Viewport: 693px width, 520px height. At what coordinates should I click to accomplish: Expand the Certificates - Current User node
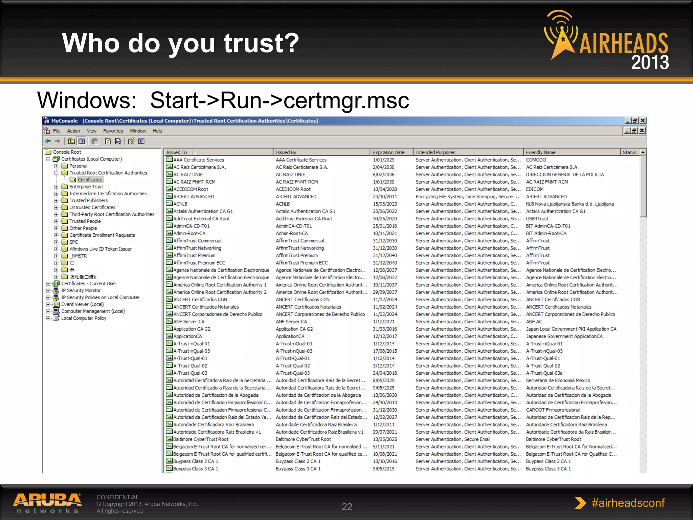(48, 284)
